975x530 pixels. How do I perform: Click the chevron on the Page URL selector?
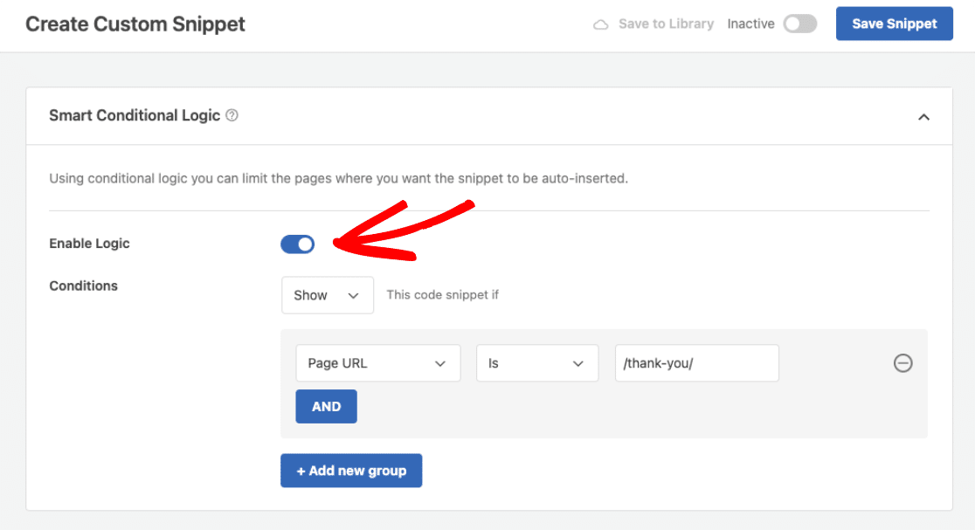441,363
